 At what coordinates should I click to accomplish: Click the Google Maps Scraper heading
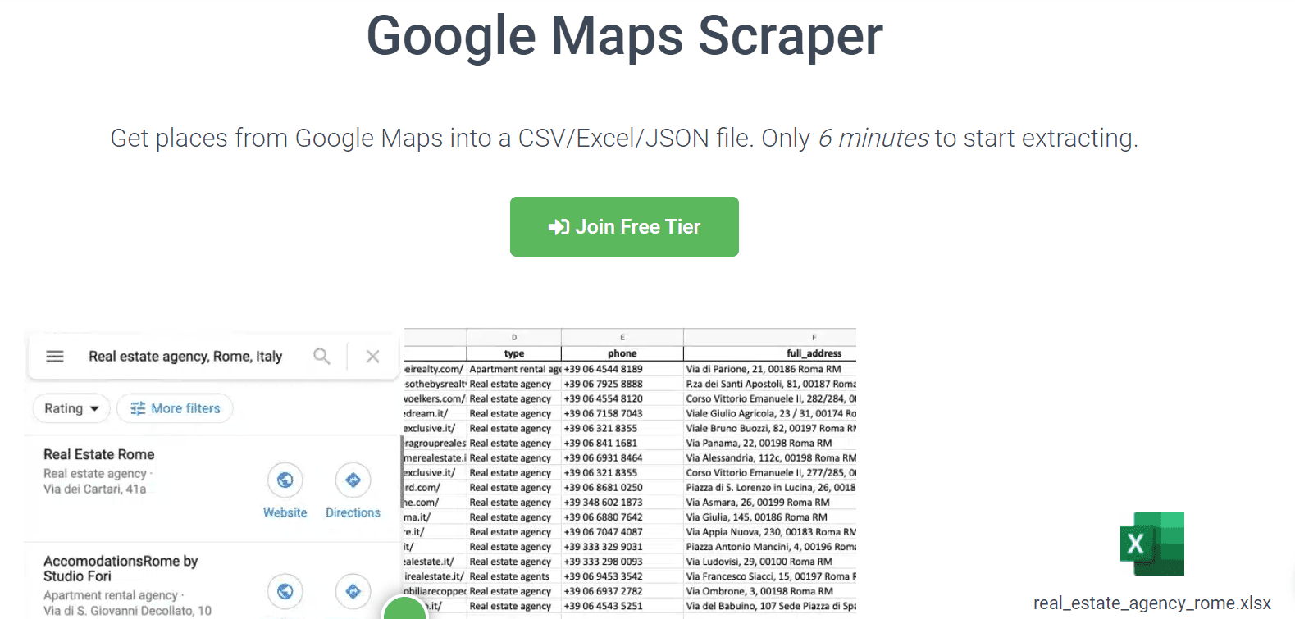pos(624,36)
